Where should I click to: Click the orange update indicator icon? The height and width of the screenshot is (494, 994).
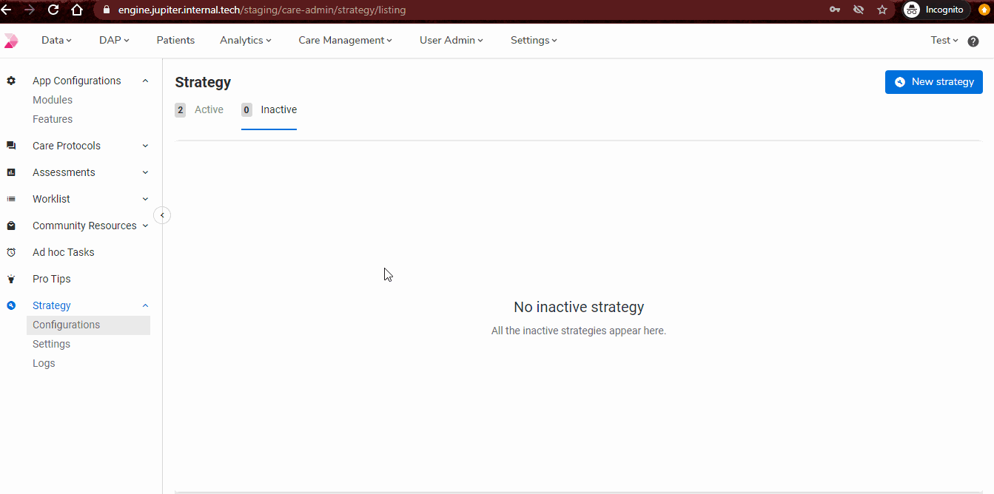(984, 10)
